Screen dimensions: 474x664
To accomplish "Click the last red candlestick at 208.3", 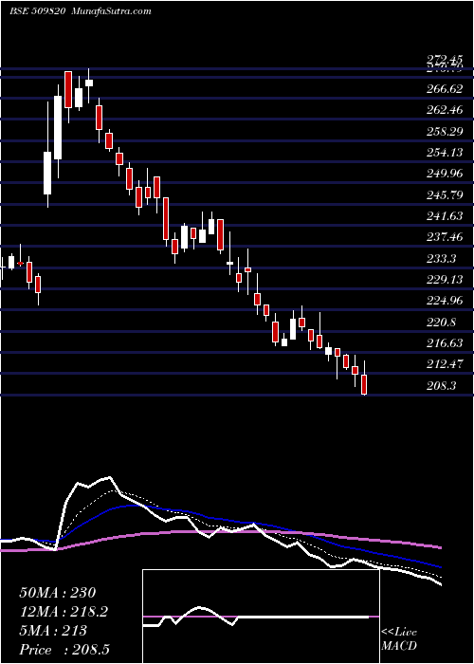I will pyautogui.click(x=364, y=384).
